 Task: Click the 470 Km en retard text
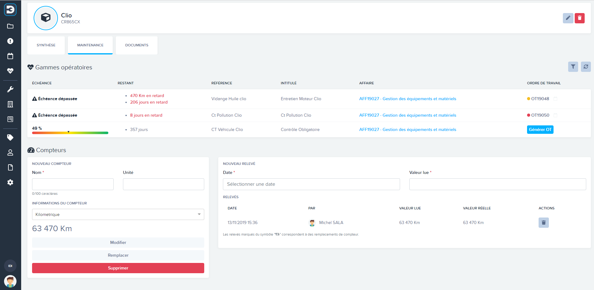click(x=147, y=96)
